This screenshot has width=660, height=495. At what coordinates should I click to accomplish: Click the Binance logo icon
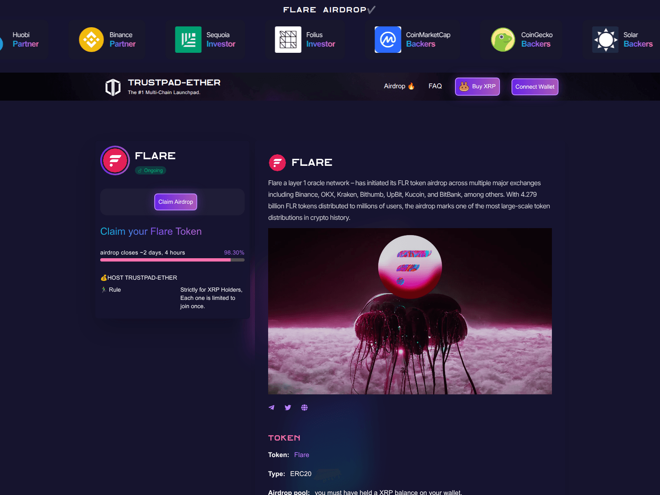point(91,40)
